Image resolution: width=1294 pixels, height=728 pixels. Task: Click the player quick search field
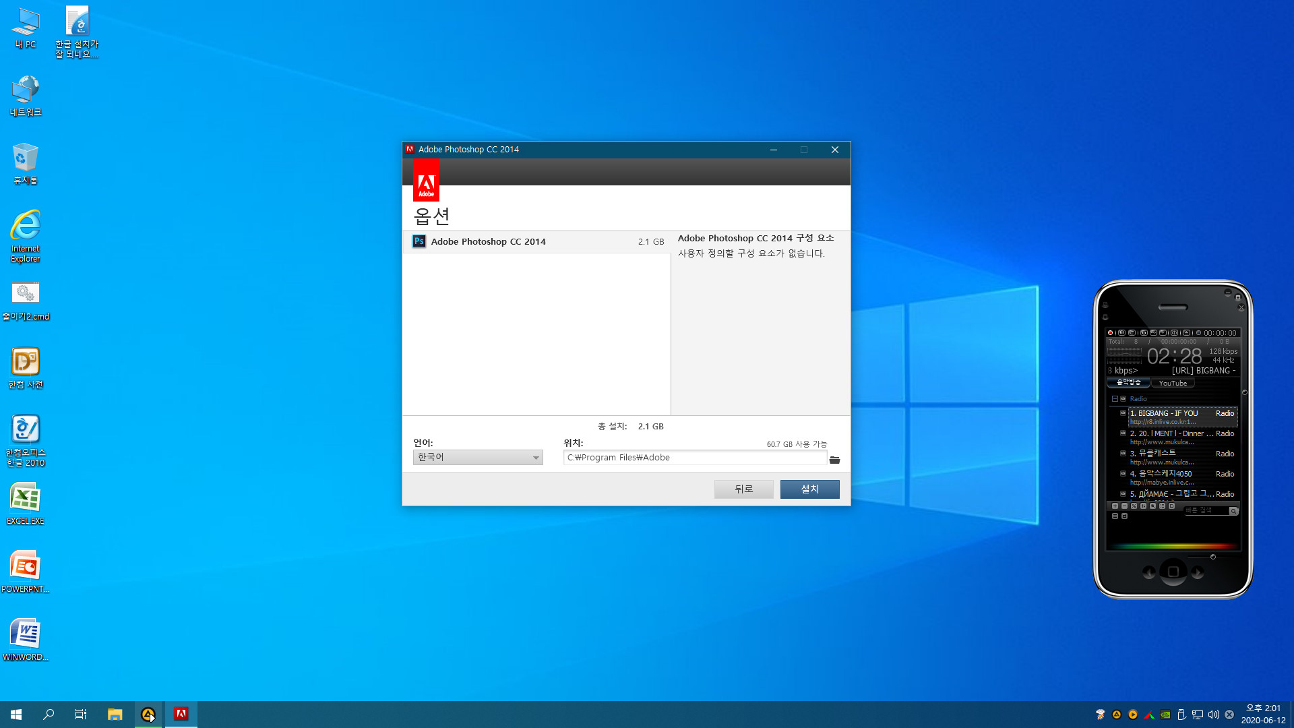click(1206, 510)
